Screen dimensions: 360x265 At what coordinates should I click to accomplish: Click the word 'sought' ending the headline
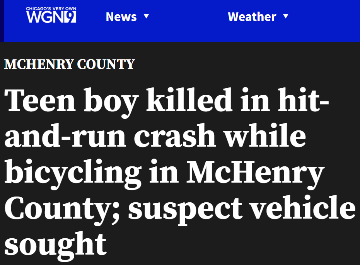[x=55, y=246]
